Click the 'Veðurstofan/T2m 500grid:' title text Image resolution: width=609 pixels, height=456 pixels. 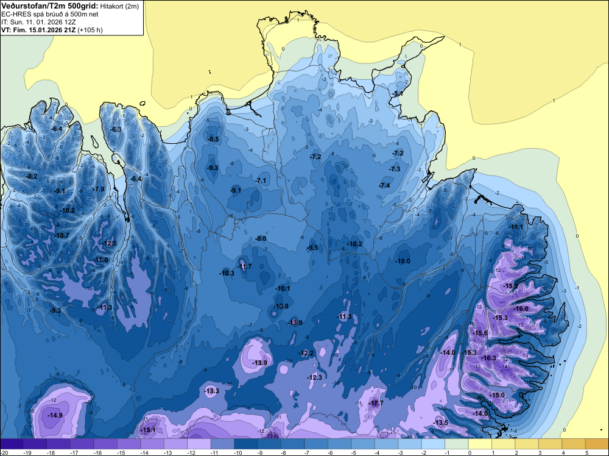(50, 5)
